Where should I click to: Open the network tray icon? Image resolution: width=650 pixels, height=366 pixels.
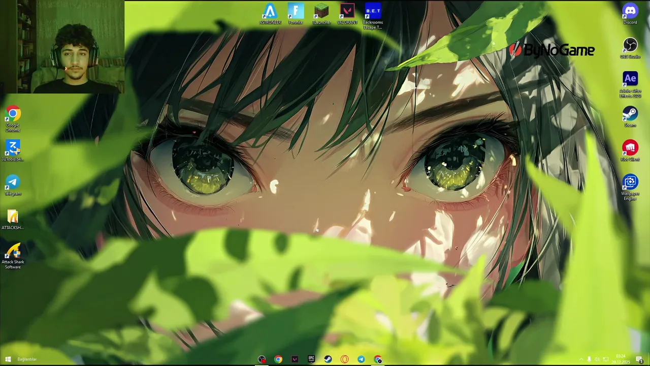(x=605, y=359)
